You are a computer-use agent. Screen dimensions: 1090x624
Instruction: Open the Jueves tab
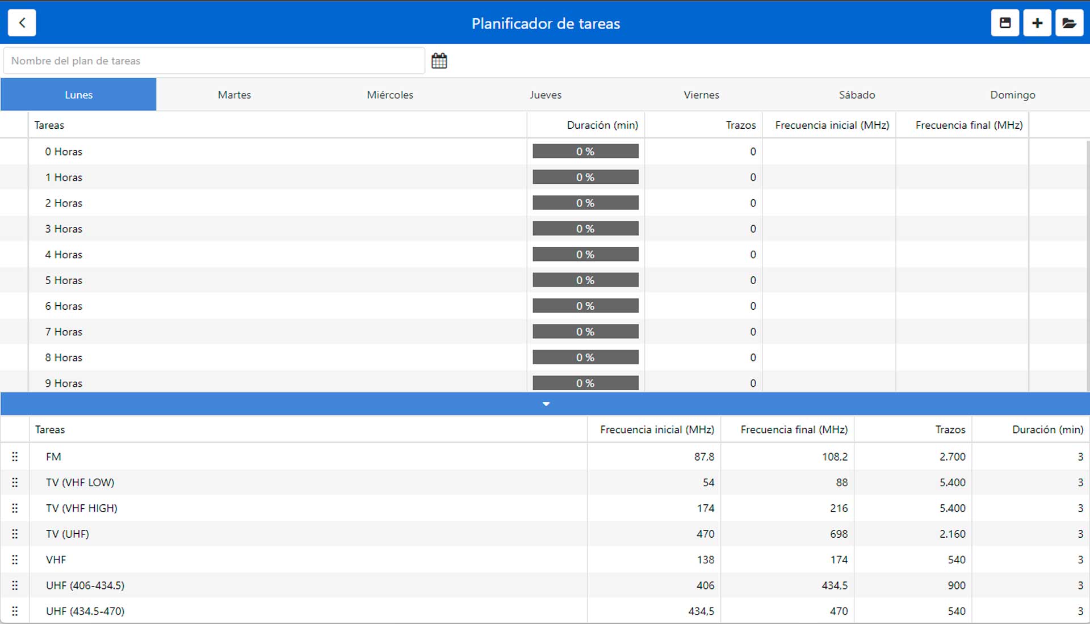pos(546,95)
